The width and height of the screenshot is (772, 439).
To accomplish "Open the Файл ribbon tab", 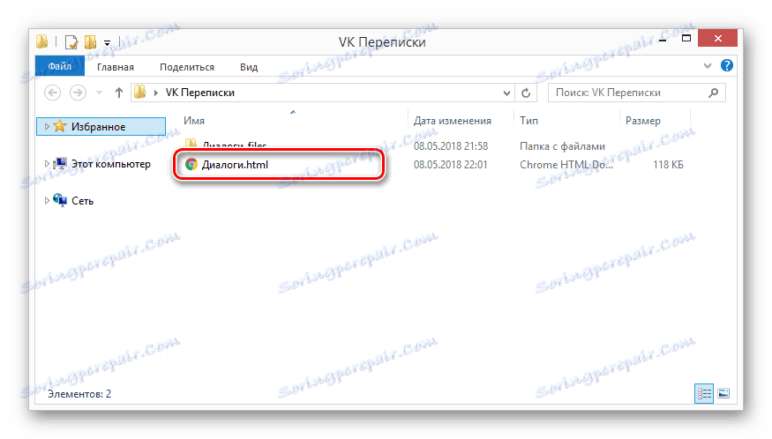I will [x=60, y=66].
